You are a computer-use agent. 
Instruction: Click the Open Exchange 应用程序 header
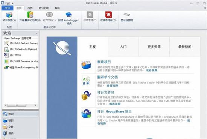pyautogui.click(x=18, y=38)
